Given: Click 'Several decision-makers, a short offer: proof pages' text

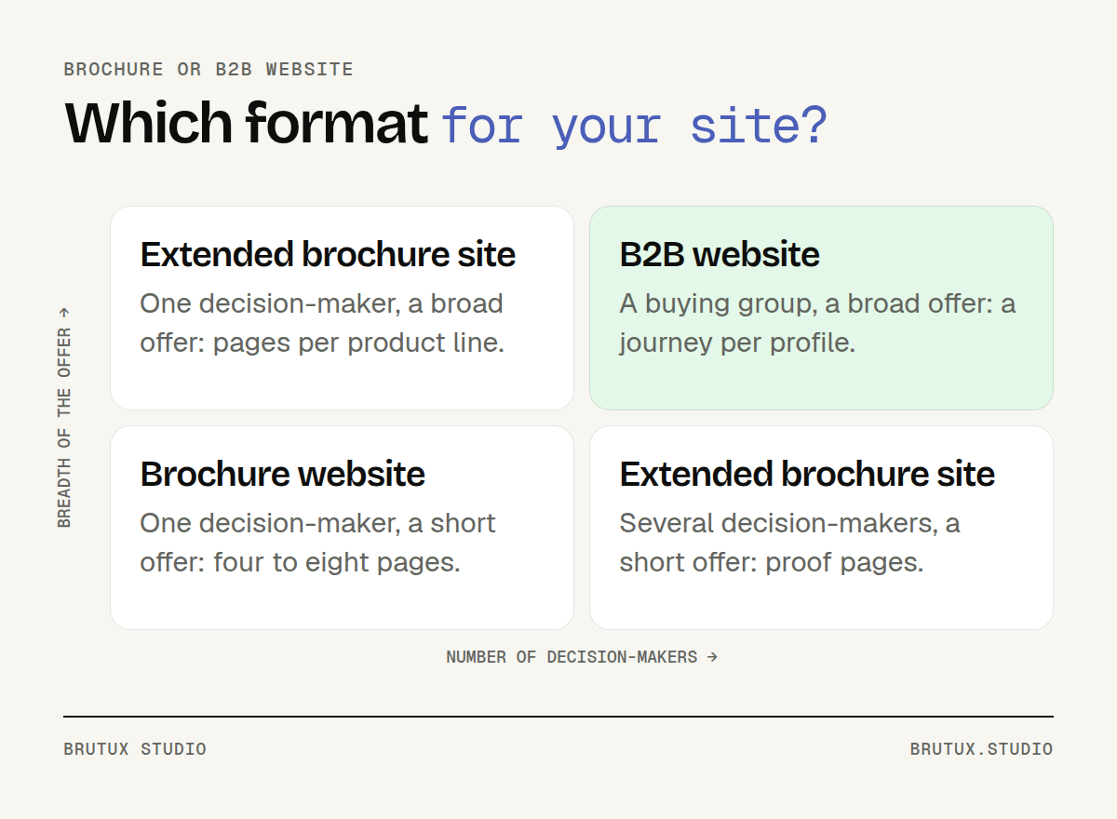Looking at the screenshot, I should pos(789,543).
